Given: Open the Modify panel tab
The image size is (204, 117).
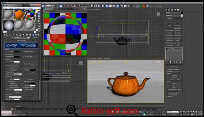Looking at the screenshot, I should tap(169, 10).
